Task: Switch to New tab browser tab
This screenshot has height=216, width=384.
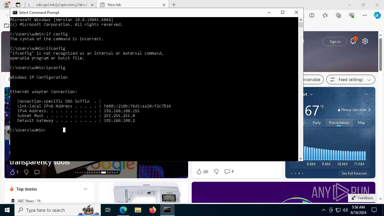Action: click(x=133, y=5)
